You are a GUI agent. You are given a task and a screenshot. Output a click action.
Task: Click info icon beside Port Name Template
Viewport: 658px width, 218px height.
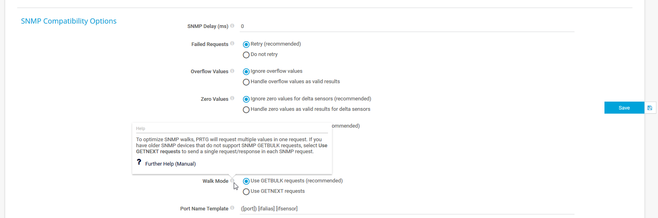[232, 208]
